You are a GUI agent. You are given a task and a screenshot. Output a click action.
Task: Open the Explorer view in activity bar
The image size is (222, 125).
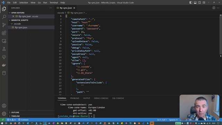pyautogui.click(x=4, y=9)
